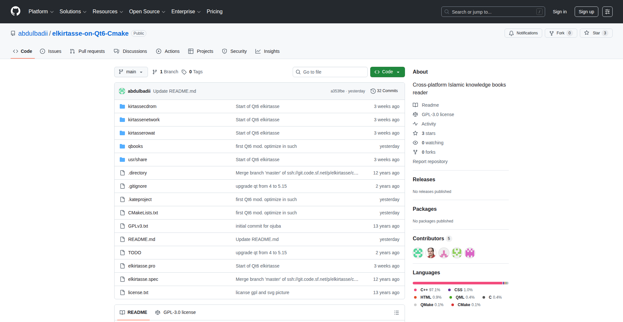The image size is (623, 322).
Task: Focus the Go to file search field
Action: coord(330,72)
